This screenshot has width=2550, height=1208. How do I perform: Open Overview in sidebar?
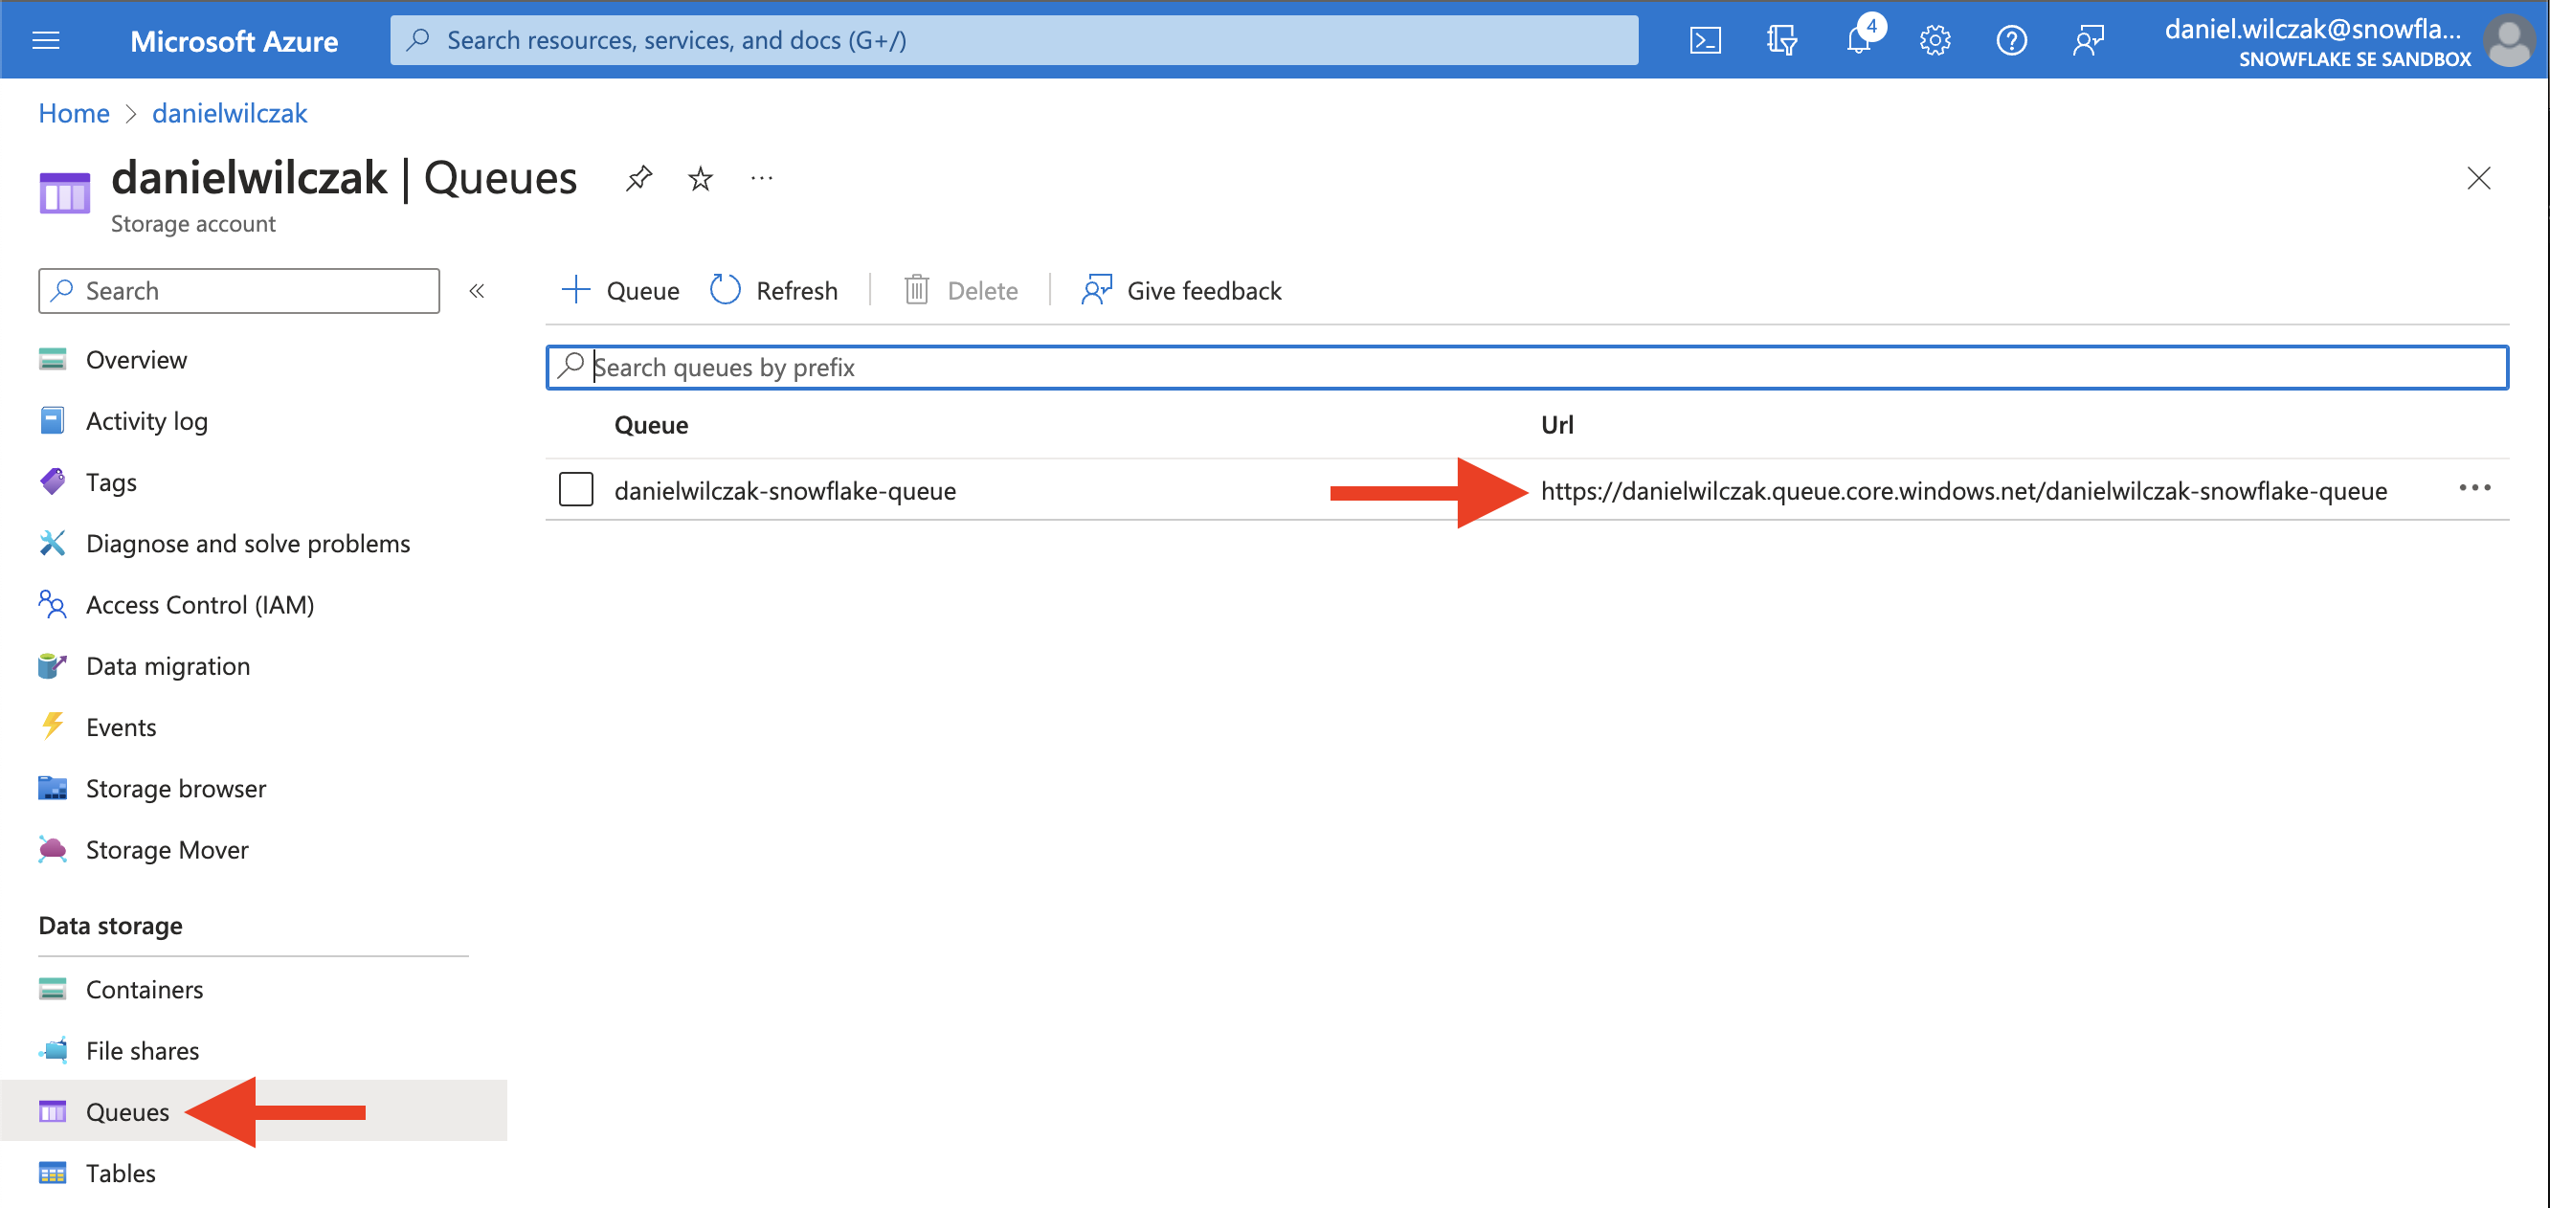pos(137,359)
